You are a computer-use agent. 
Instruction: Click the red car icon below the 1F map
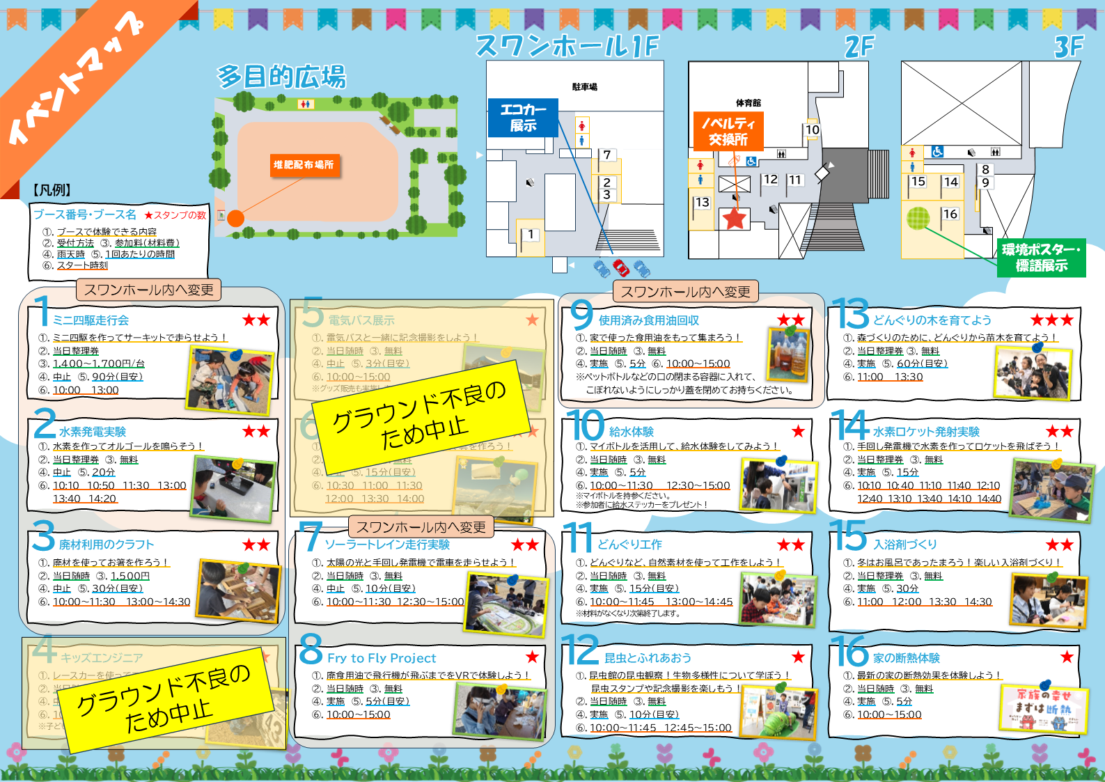click(x=620, y=267)
